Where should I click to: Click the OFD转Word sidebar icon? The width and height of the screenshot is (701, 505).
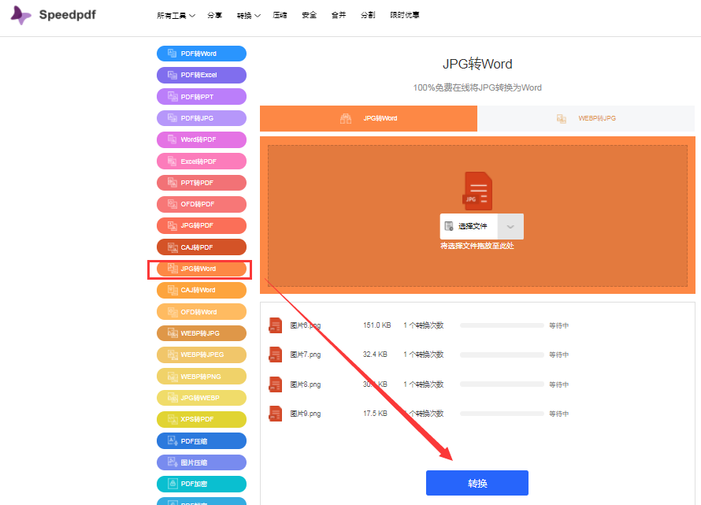click(172, 312)
